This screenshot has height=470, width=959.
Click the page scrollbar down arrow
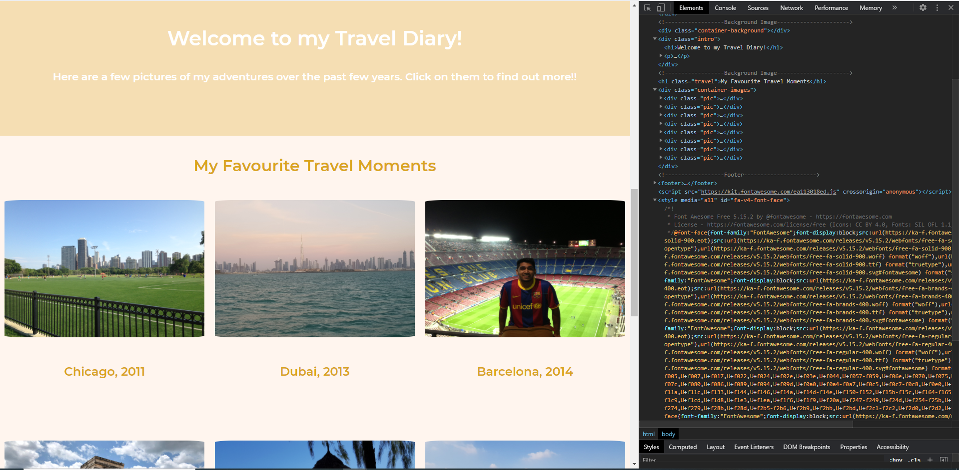click(x=634, y=464)
